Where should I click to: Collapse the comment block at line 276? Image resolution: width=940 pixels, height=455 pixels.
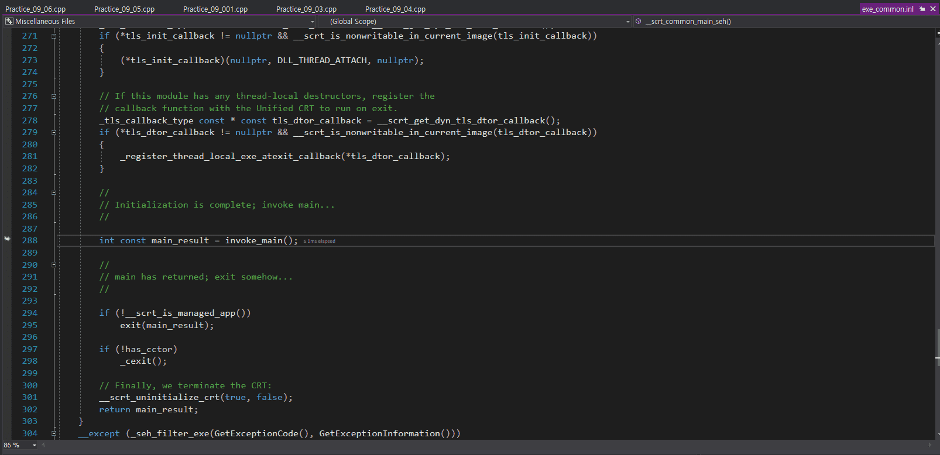(54, 96)
